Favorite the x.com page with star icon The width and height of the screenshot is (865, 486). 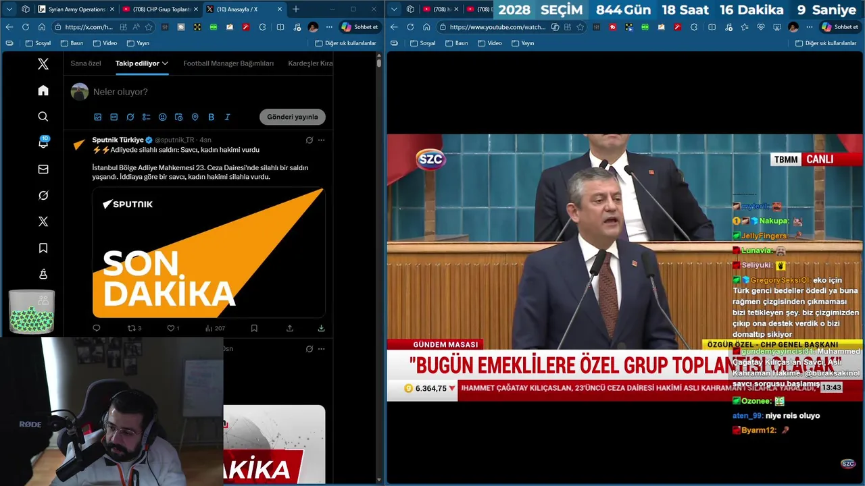(149, 27)
